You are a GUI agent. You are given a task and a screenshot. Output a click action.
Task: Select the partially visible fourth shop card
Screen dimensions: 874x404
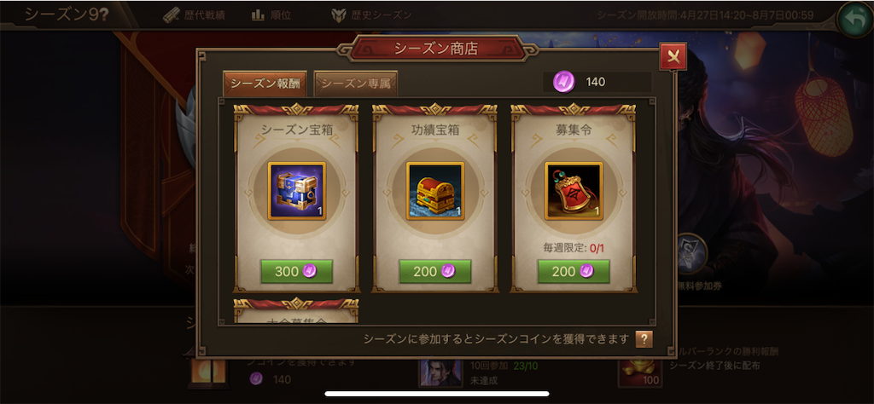pyautogui.click(x=296, y=312)
